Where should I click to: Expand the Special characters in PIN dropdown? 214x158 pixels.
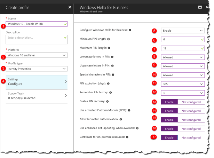point(182,75)
